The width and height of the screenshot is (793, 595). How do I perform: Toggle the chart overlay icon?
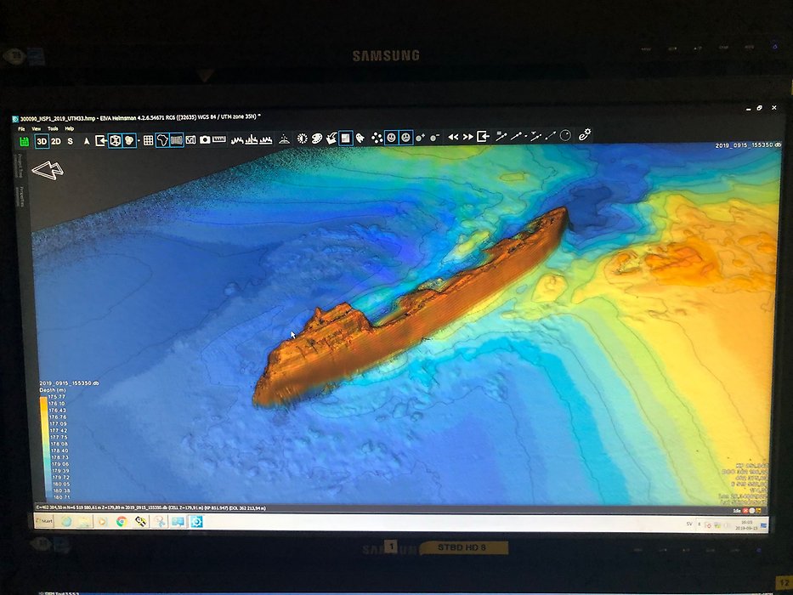[x=177, y=140]
